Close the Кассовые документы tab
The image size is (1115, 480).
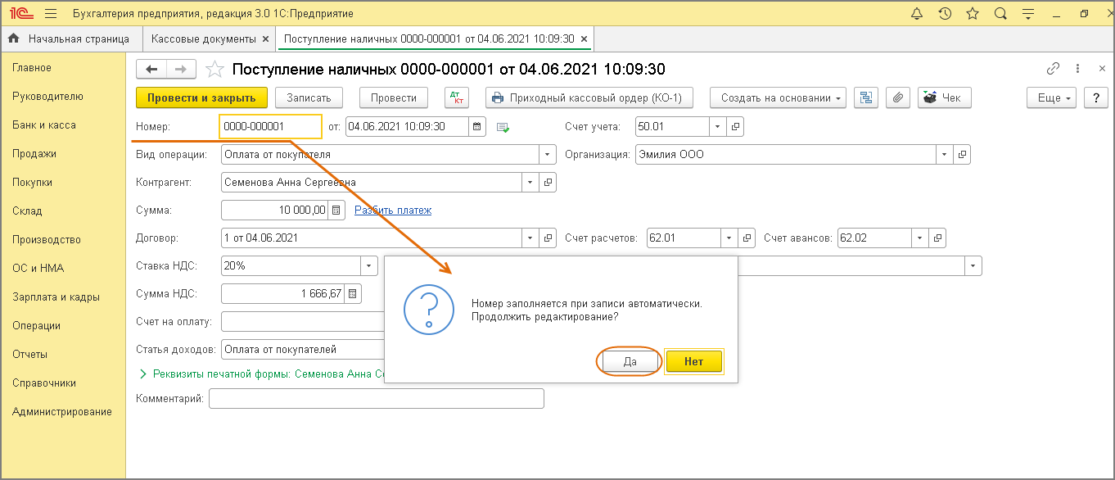click(x=264, y=38)
